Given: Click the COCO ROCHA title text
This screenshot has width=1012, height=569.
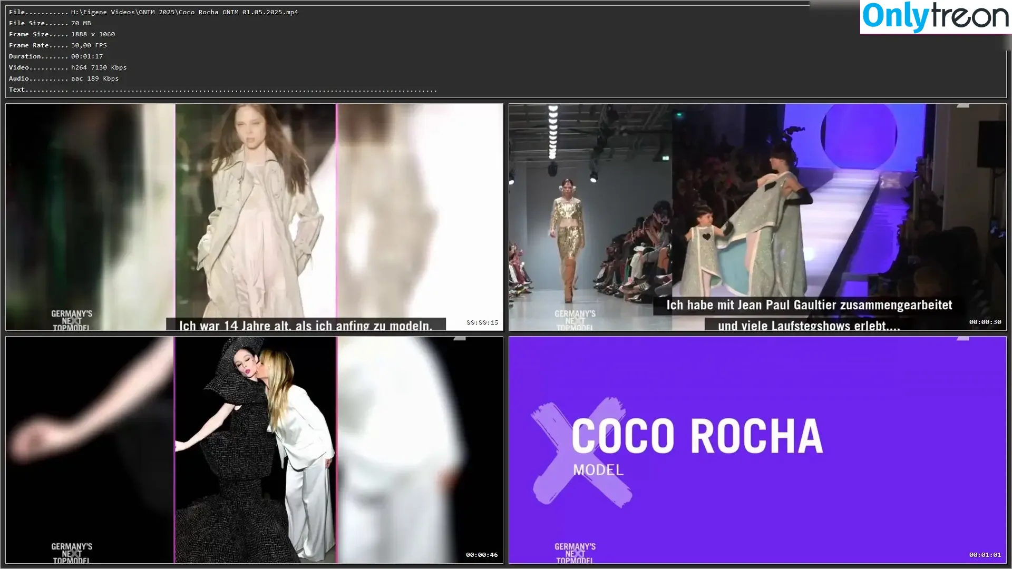Looking at the screenshot, I should coord(697,436).
